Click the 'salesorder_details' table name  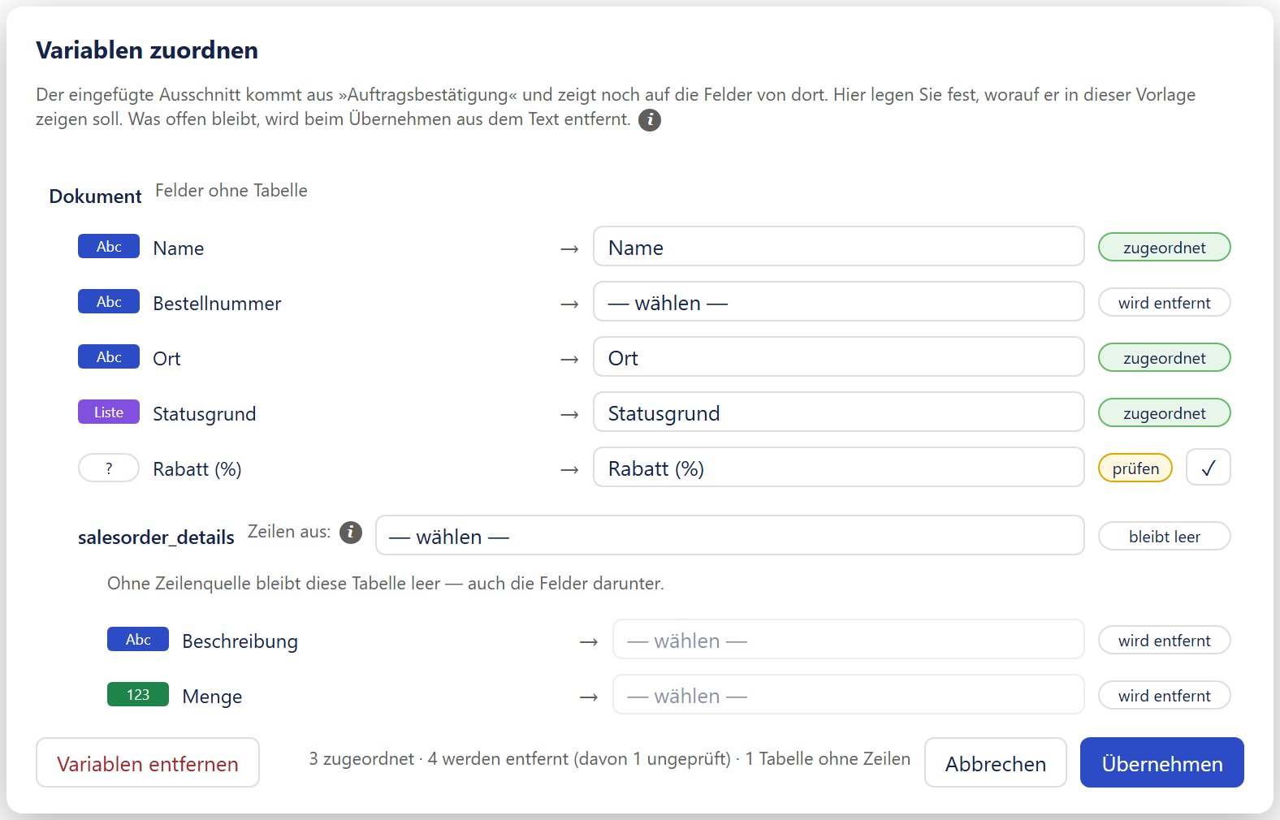[156, 537]
